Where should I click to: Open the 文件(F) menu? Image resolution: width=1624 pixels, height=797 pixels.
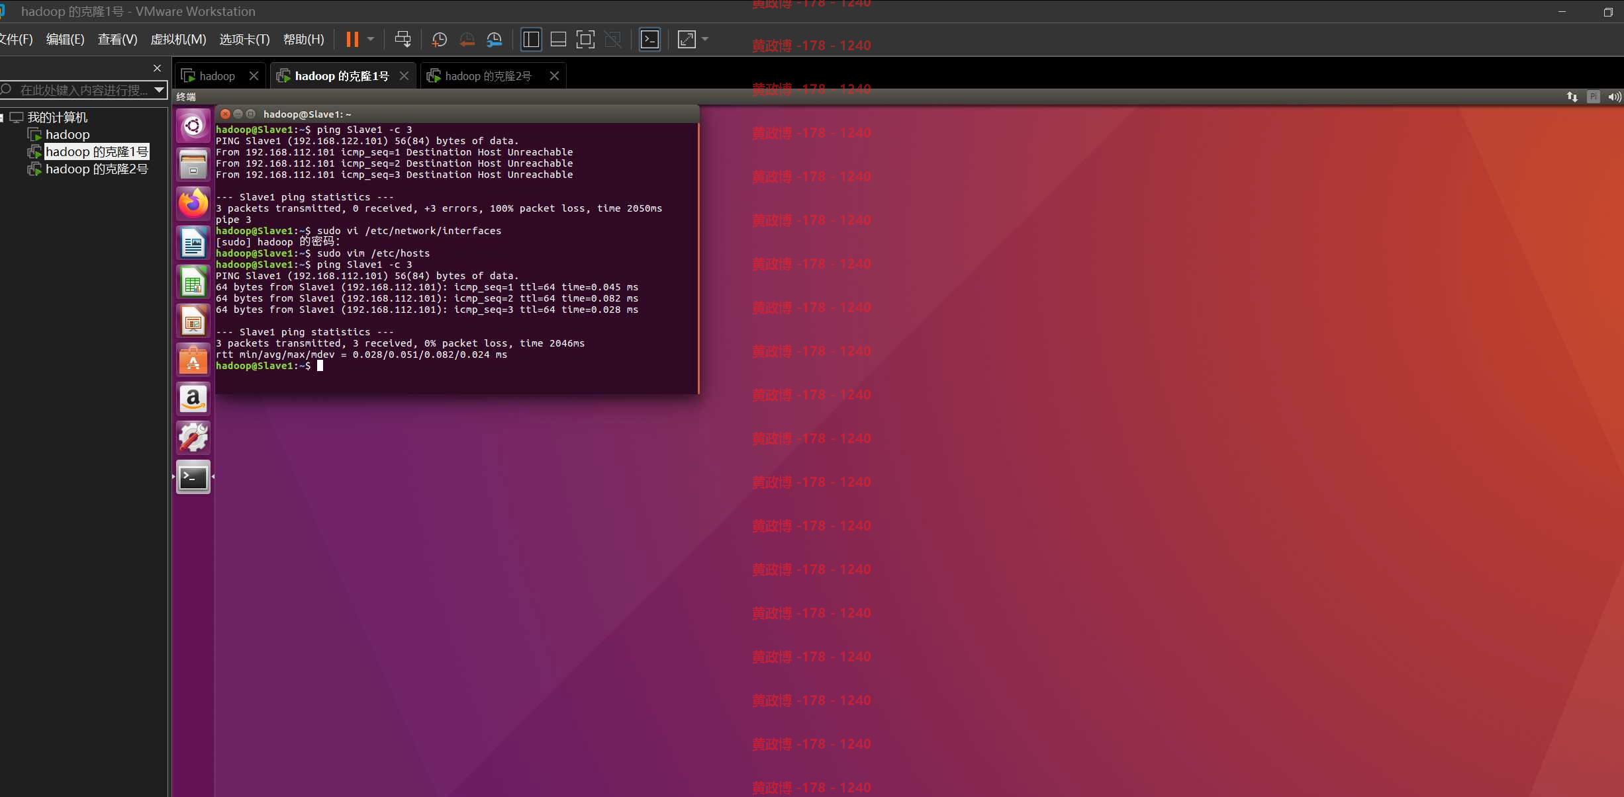tap(16, 40)
